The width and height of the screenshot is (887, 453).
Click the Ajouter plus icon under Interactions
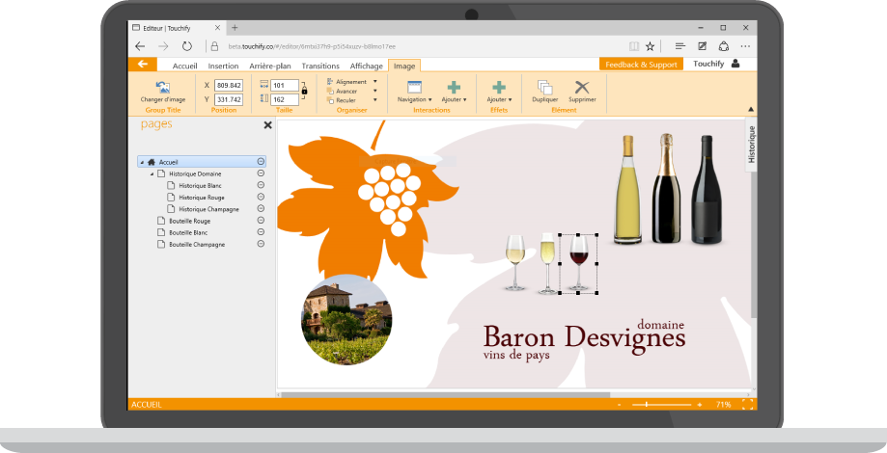click(454, 87)
